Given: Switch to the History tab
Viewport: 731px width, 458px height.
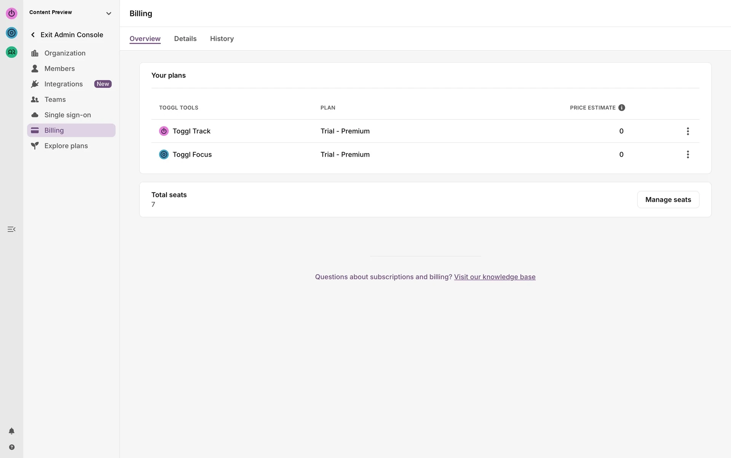Looking at the screenshot, I should pos(222,39).
